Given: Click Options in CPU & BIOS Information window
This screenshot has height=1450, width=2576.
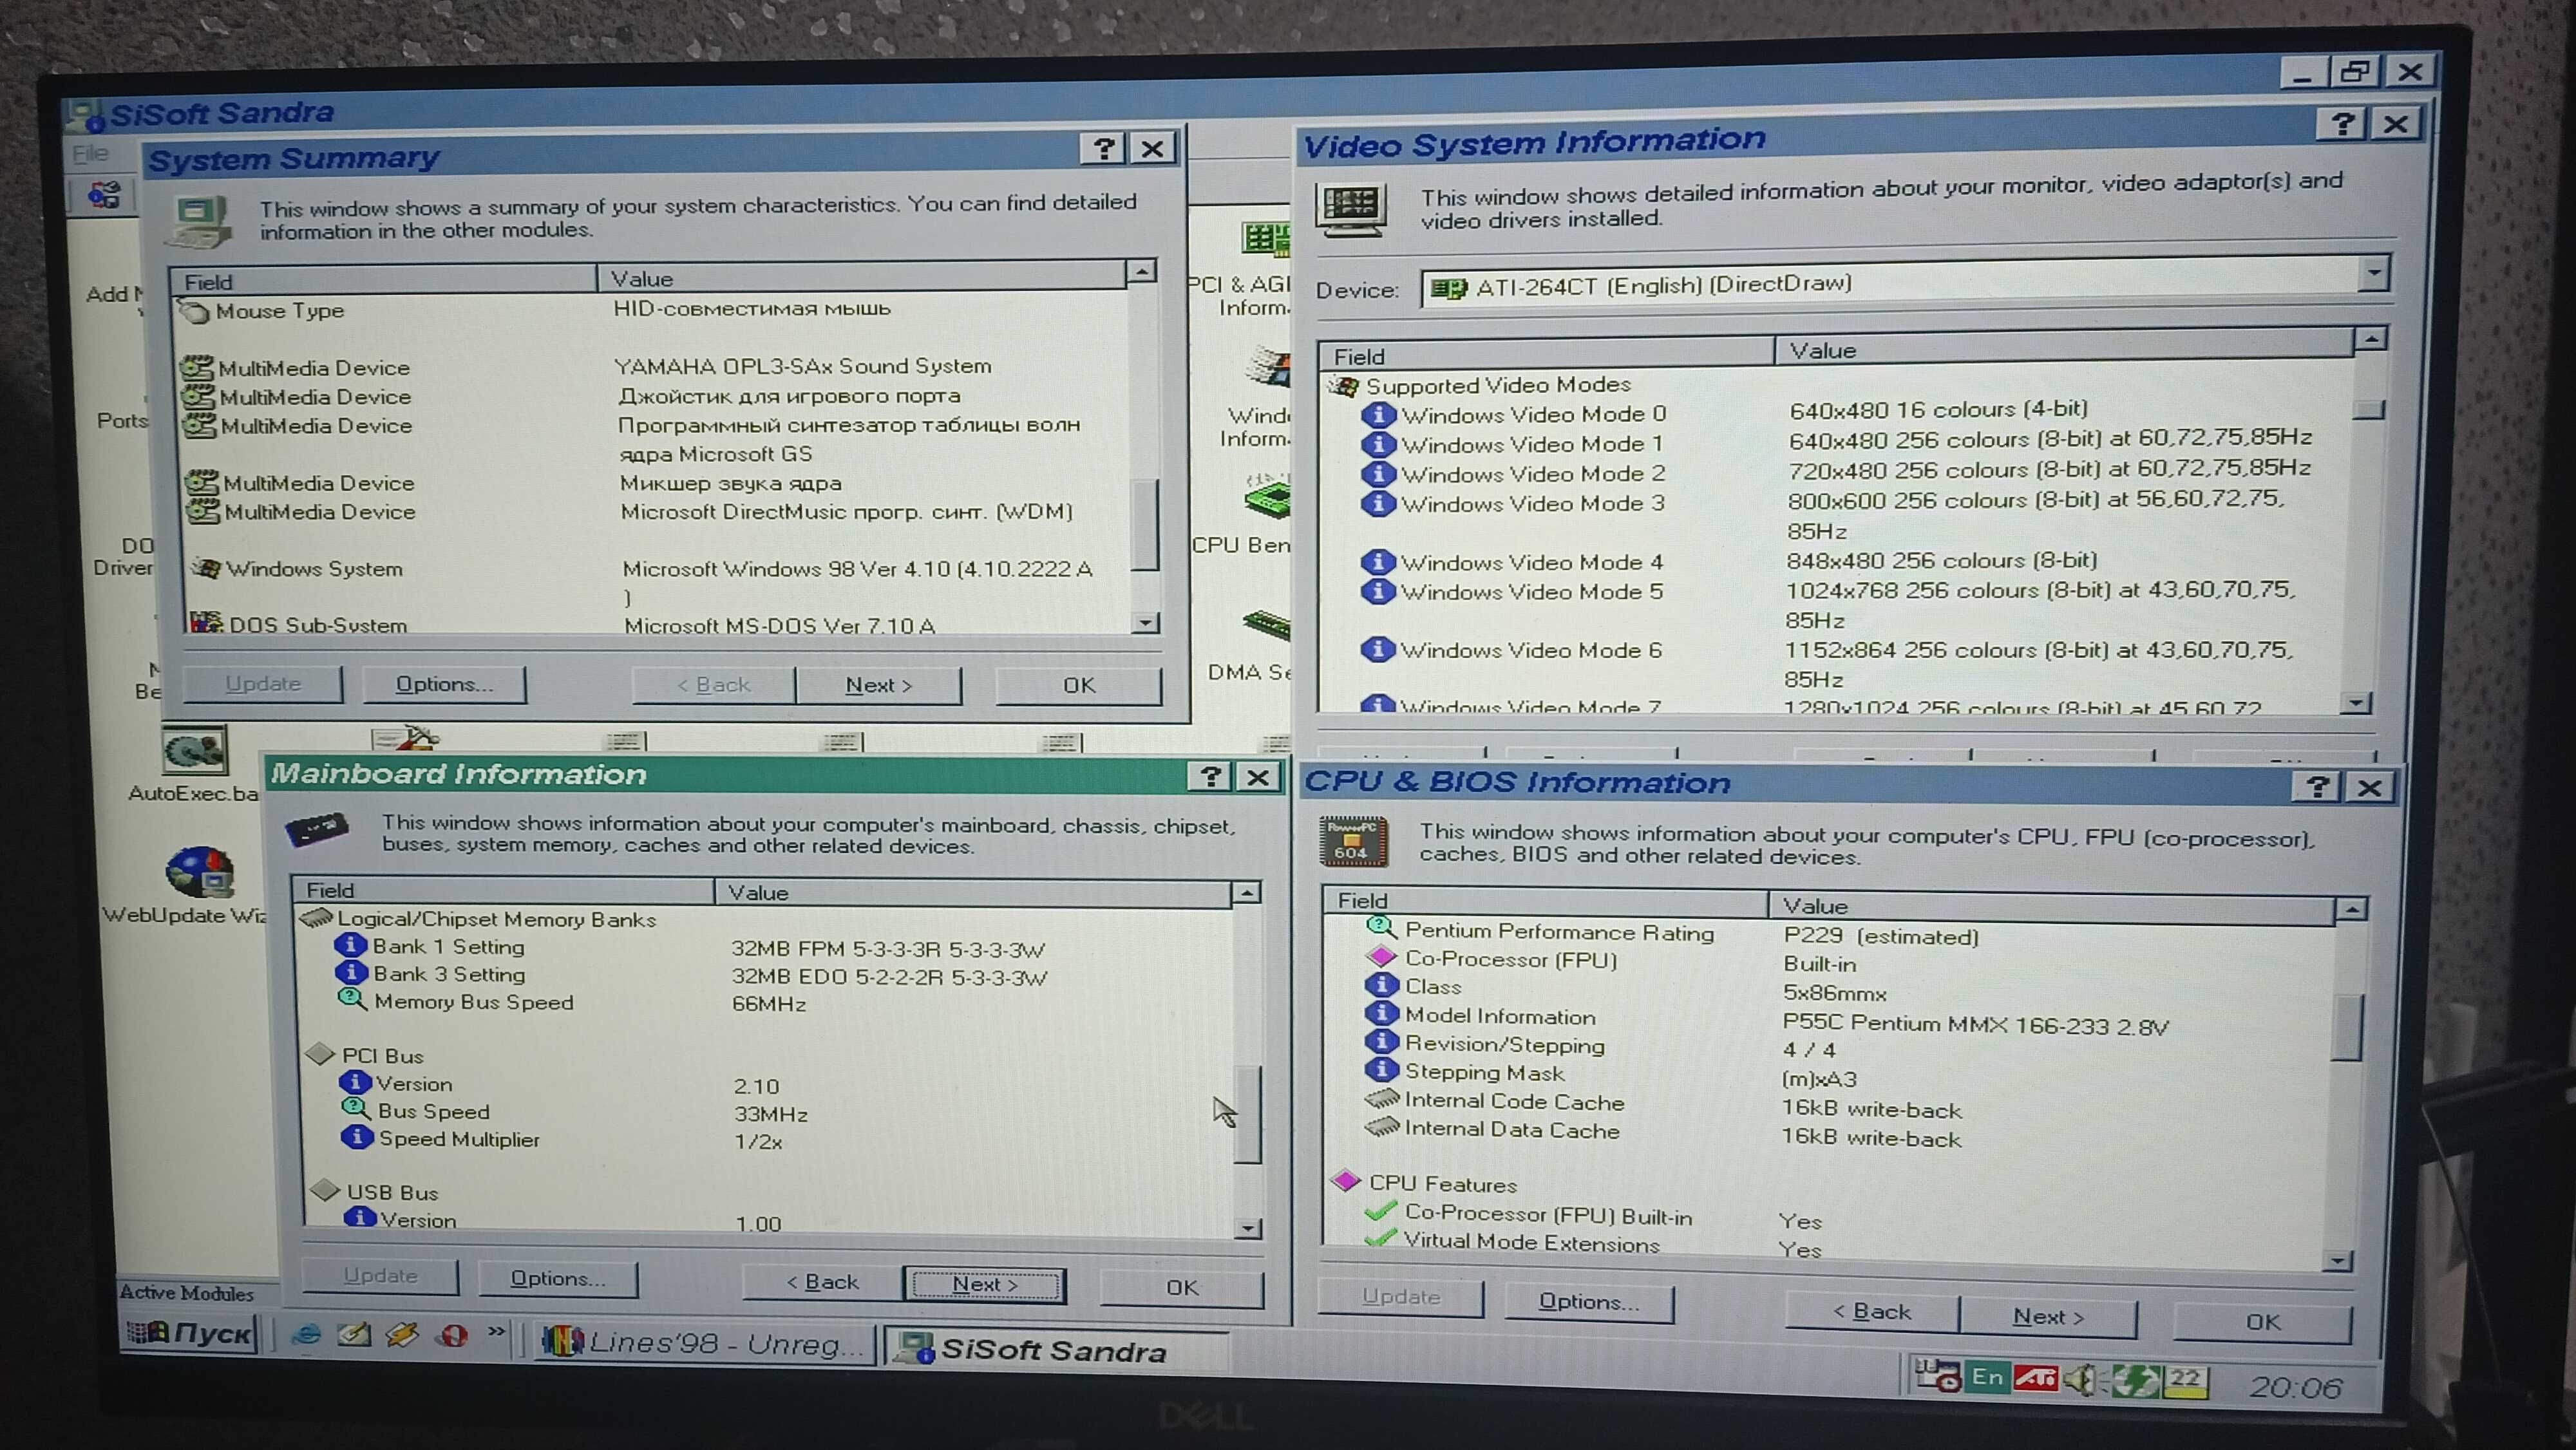Looking at the screenshot, I should click(x=1589, y=1302).
